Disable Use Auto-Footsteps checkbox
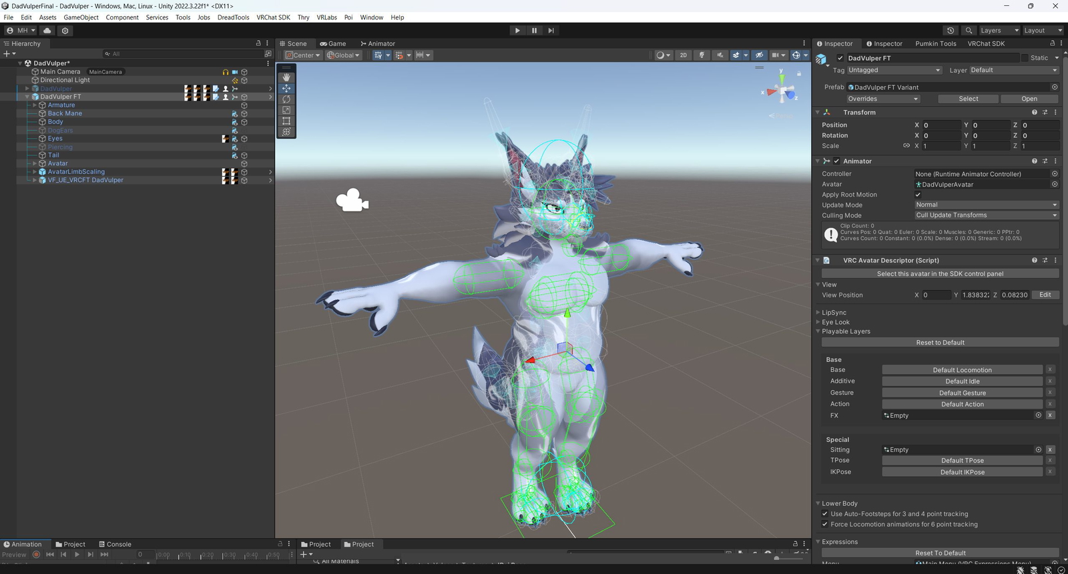Screen dimensions: 1068x574 (825, 514)
